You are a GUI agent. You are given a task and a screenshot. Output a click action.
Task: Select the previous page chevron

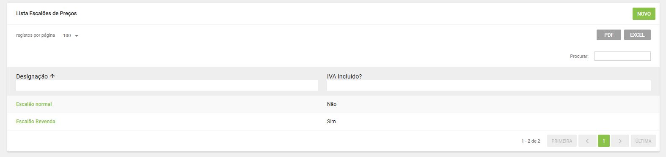point(587,141)
